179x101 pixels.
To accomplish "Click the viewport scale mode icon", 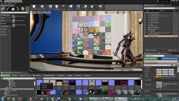I will coord(111,12).
